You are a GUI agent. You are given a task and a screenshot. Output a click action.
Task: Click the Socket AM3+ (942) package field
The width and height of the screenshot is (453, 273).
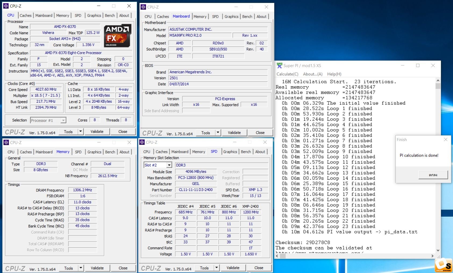(65, 39)
